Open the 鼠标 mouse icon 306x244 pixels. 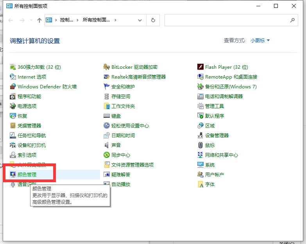pos(200,145)
